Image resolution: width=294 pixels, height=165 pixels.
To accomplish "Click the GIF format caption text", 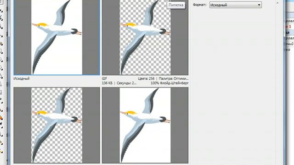I will point(104,78).
